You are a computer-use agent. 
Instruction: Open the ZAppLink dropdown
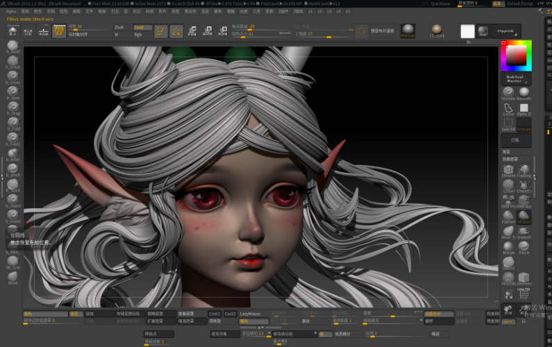[x=505, y=31]
